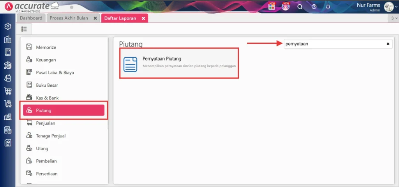Viewport: 399px width, 187px height.
Task: Clear the report search field
Action: point(388,44)
